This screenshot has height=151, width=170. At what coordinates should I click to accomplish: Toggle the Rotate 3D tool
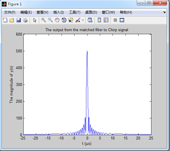pos(64,20)
